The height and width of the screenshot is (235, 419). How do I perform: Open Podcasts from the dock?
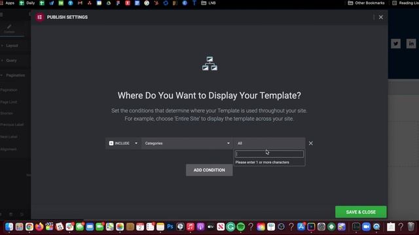(200, 227)
